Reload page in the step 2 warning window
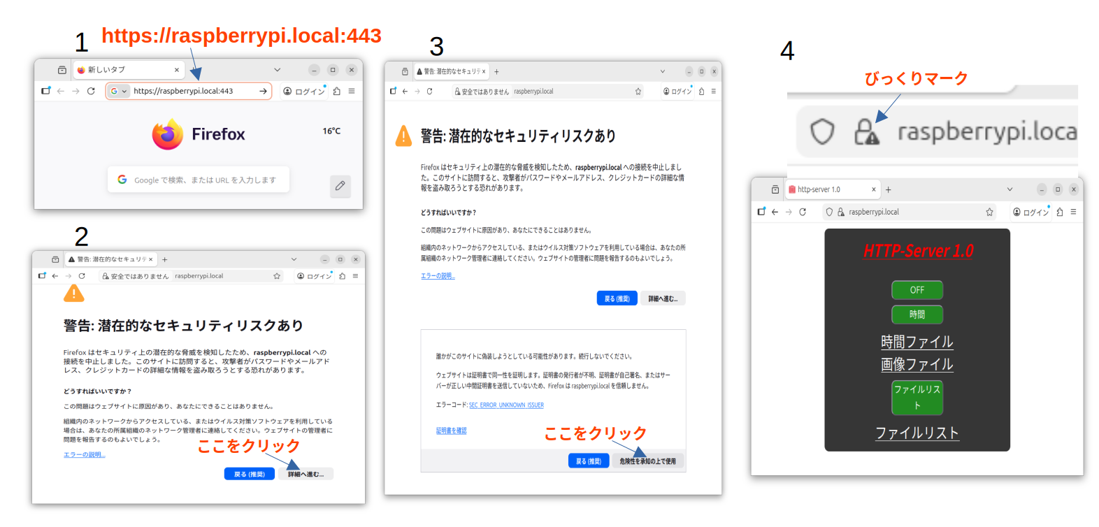This screenshot has width=1099, height=527. click(x=82, y=276)
